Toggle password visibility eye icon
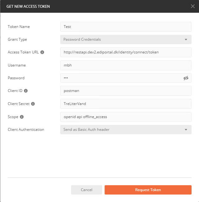Screen dimensions: 199x202 point(186,78)
